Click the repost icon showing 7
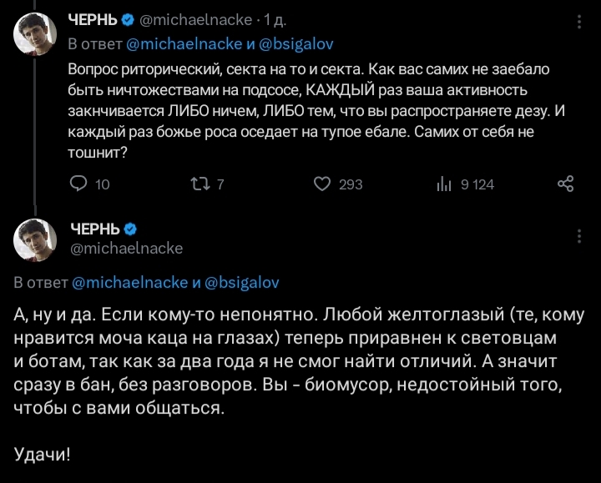Image resolution: width=601 pixels, height=483 pixels. 198,184
